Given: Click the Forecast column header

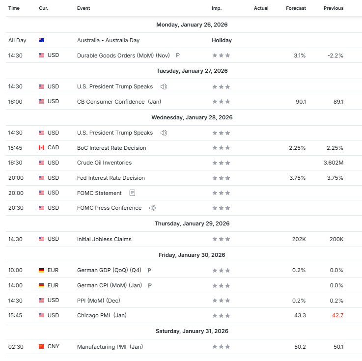Looking at the screenshot, I should (296, 8).
